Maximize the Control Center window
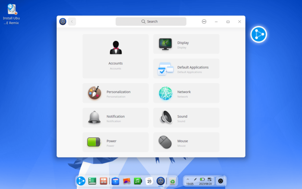 tap(228, 22)
